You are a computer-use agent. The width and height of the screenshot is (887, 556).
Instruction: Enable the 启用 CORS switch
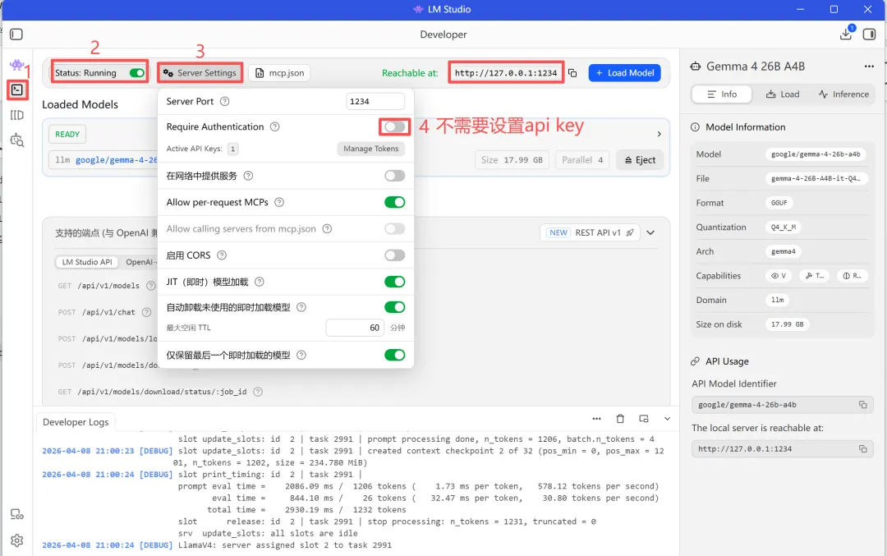point(394,255)
